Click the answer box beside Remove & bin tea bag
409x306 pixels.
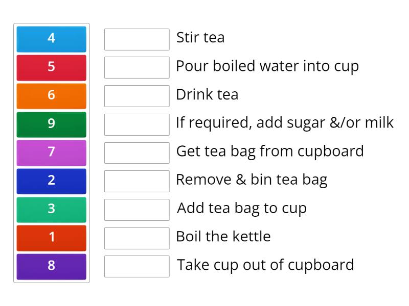click(137, 181)
